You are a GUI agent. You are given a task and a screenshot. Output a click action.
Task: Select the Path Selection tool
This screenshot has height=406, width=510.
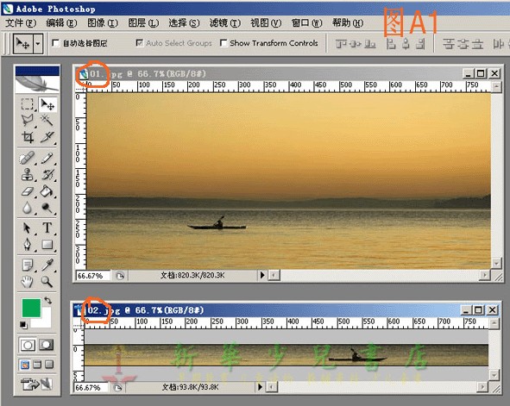pyautogui.click(x=28, y=228)
